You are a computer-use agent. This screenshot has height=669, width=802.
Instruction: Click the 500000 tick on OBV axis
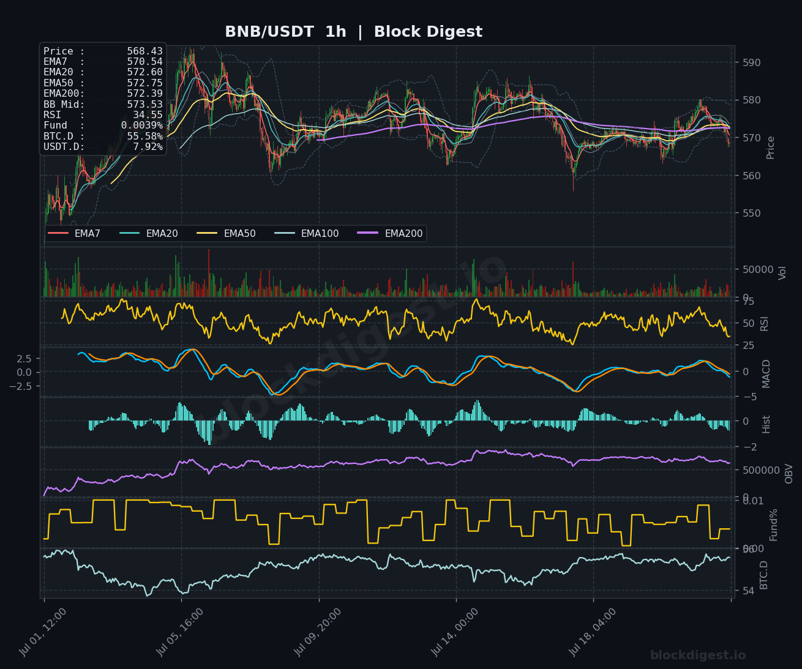coord(760,471)
